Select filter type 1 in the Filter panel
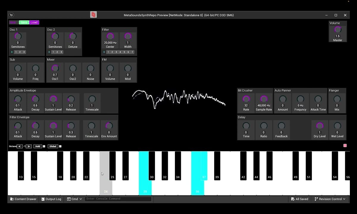 tap(108, 52)
